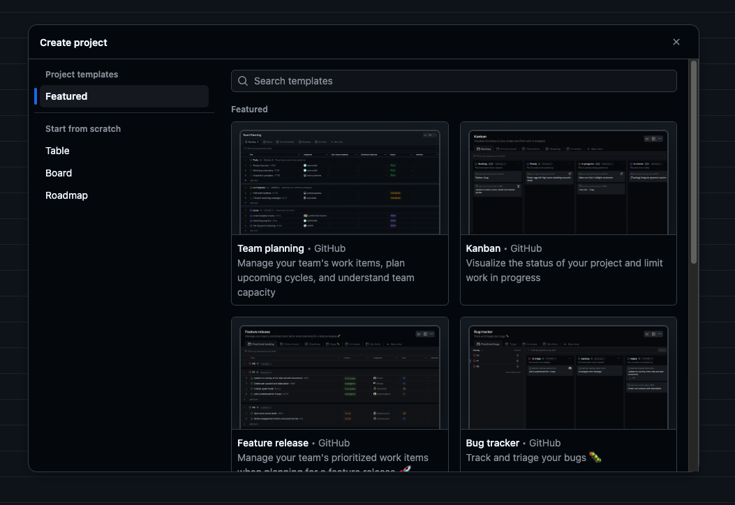The width and height of the screenshot is (735, 505).
Task: Click the magnifier icon in template search
Action: click(243, 81)
